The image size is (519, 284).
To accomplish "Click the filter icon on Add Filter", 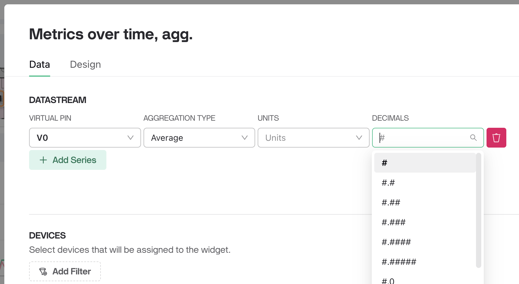I will point(43,272).
